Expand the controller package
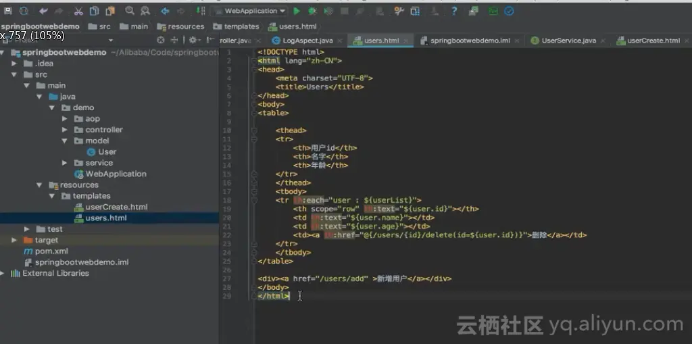The width and height of the screenshot is (692, 344). pos(64,130)
